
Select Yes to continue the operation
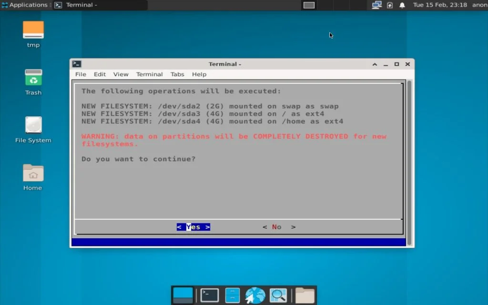pos(193,226)
